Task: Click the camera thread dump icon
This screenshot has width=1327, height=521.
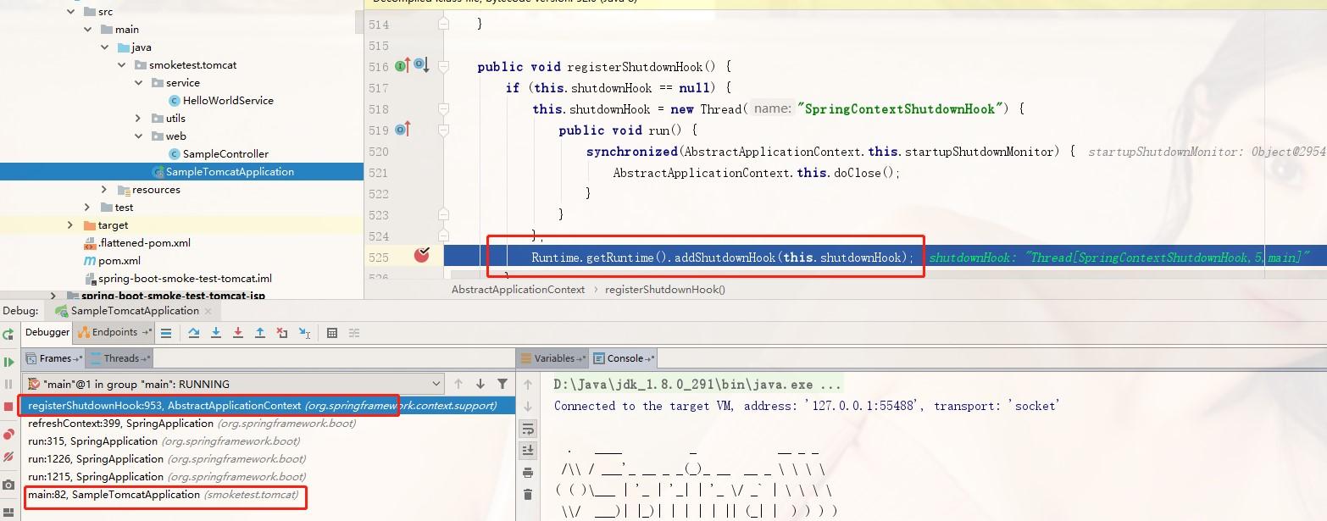Action: (8, 485)
